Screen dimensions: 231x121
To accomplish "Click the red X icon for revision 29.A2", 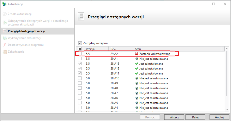I will [x=137, y=54].
